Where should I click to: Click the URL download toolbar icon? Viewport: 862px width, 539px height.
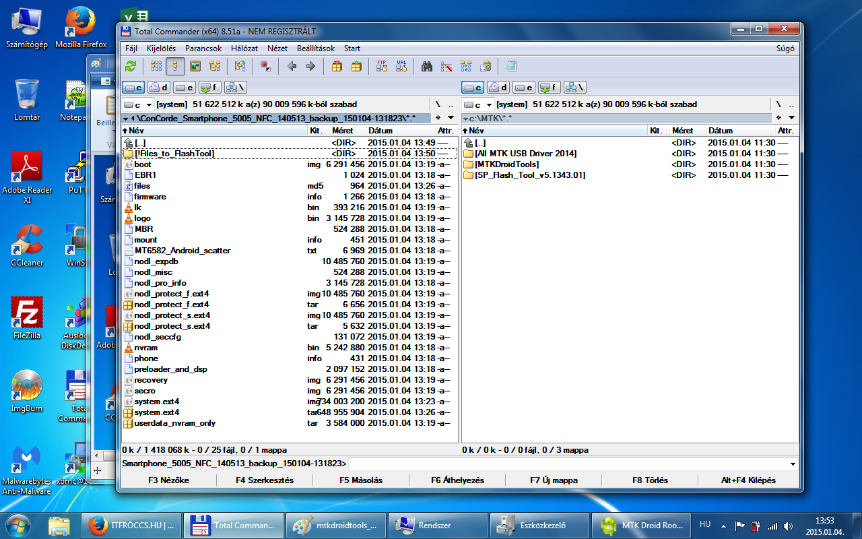[401, 66]
